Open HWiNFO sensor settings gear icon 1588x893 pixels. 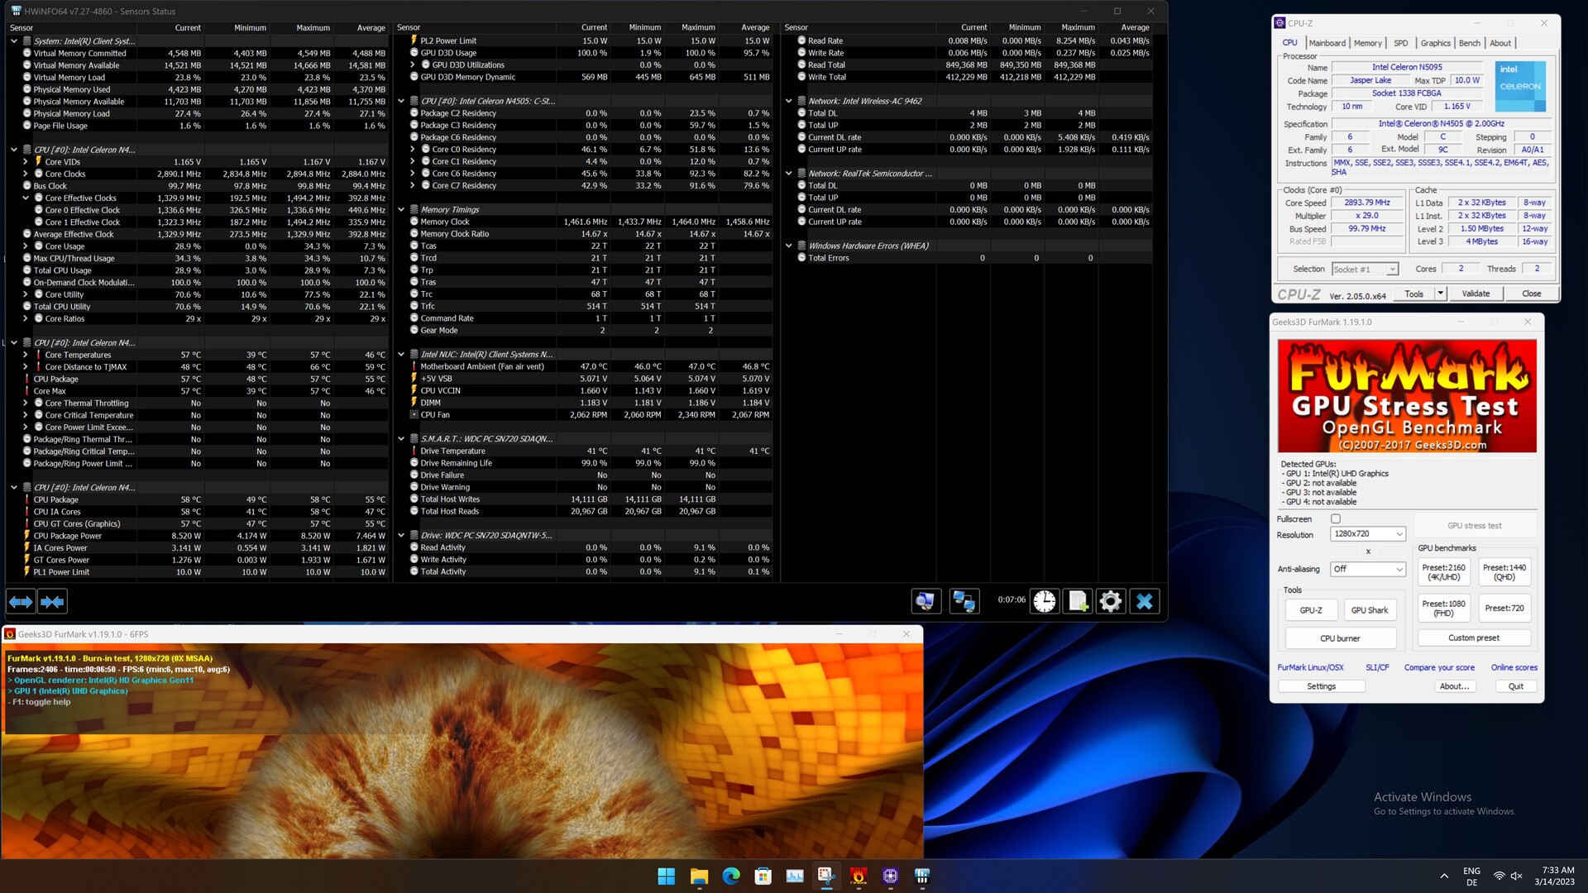click(x=1111, y=601)
